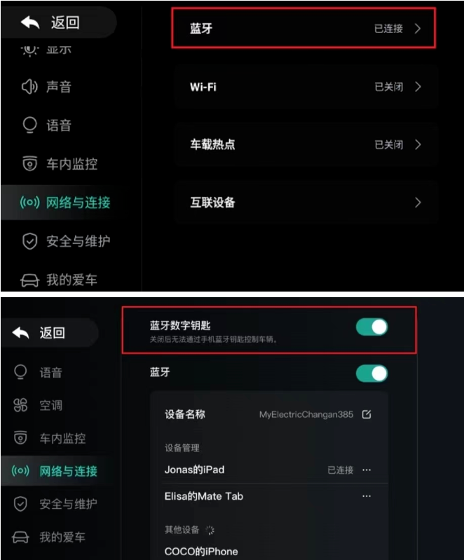464x560 pixels.
Task: Click the security shield icon in the bottom sidebar
Action: tap(20, 504)
